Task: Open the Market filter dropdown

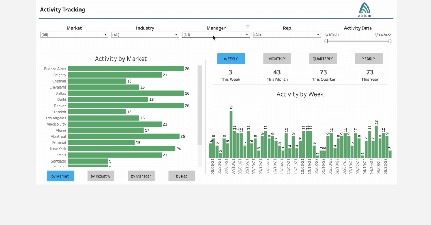Action: tap(105, 34)
